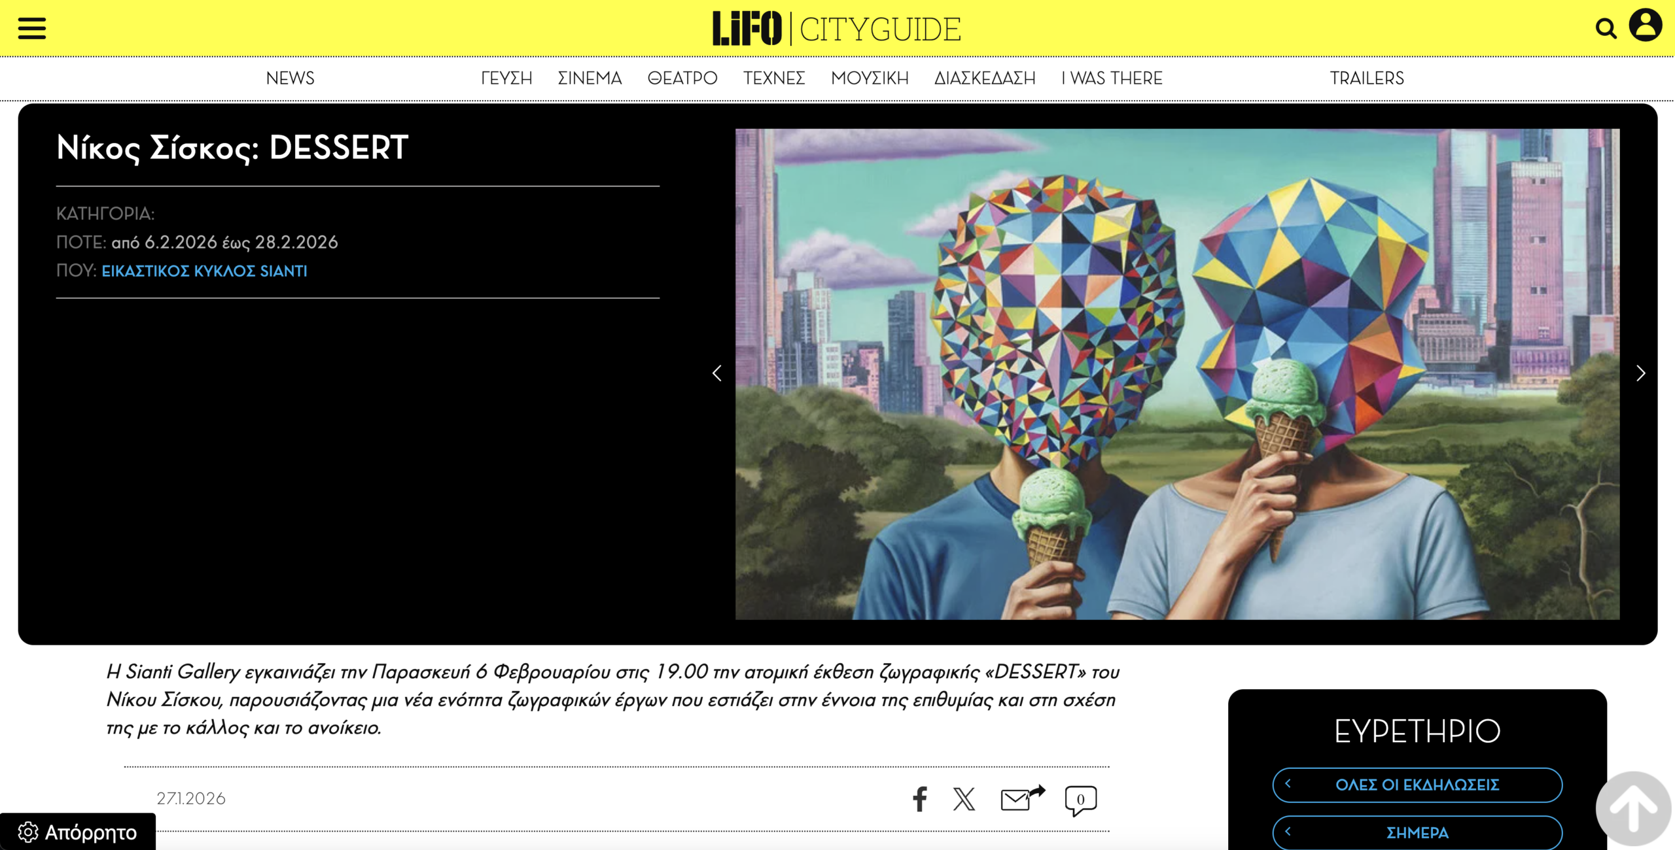This screenshot has width=1675, height=850.
Task: Click the scroll-to-top arrow button
Action: (1633, 809)
